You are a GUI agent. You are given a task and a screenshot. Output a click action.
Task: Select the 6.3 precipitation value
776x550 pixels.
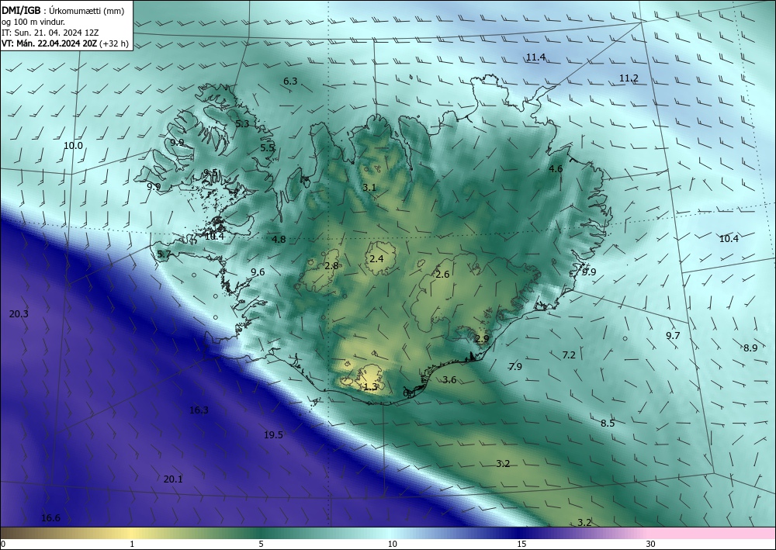[x=290, y=81]
